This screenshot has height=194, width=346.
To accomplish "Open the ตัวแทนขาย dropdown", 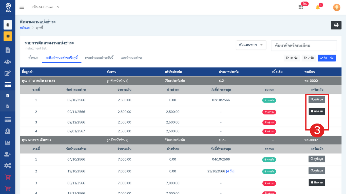I will (251, 45).
